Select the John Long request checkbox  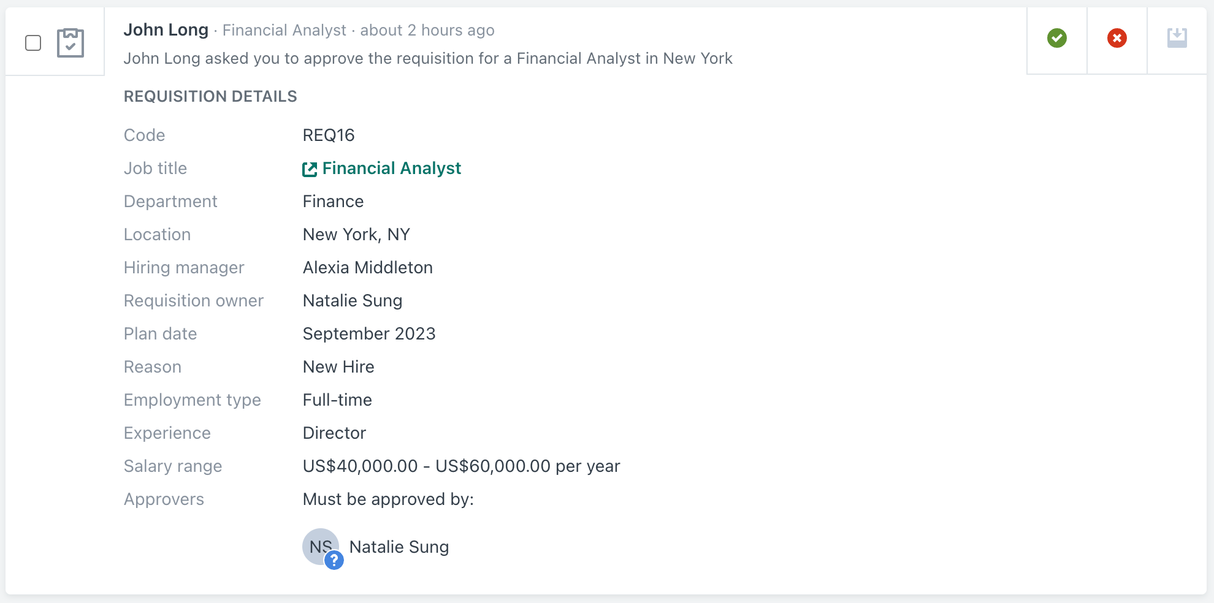tap(33, 43)
